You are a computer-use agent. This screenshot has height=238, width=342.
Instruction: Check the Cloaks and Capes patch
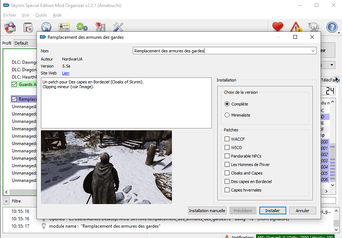pos(227,173)
